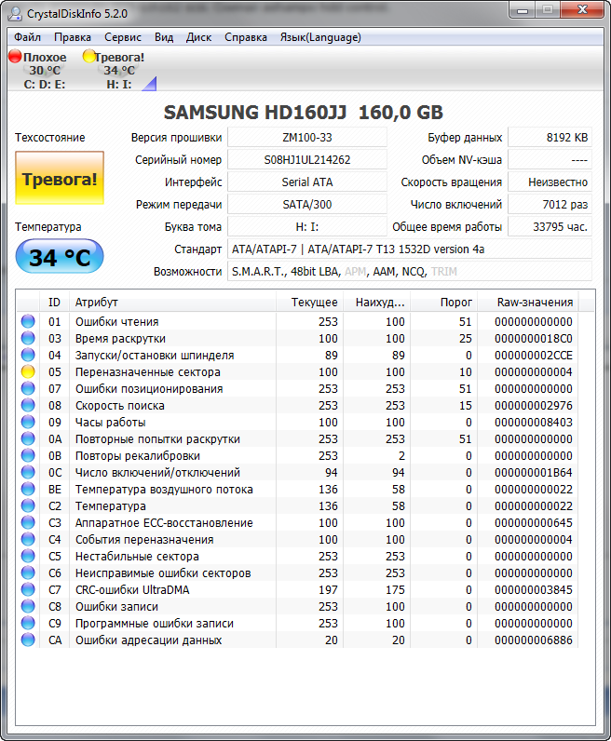Open the Язык(Language) menu

click(319, 37)
